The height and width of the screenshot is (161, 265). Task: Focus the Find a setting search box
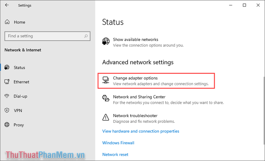[47, 36]
